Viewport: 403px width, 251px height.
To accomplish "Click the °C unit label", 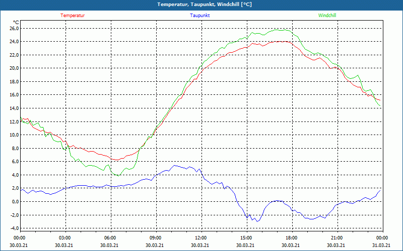I will click(x=16, y=23).
